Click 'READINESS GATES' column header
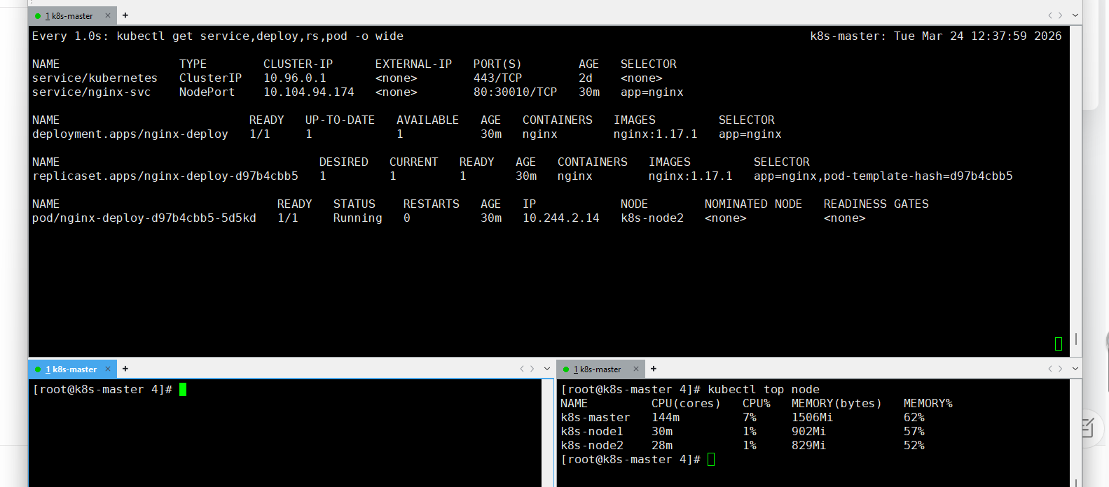Viewport: 1109px width, 487px height. point(876,204)
